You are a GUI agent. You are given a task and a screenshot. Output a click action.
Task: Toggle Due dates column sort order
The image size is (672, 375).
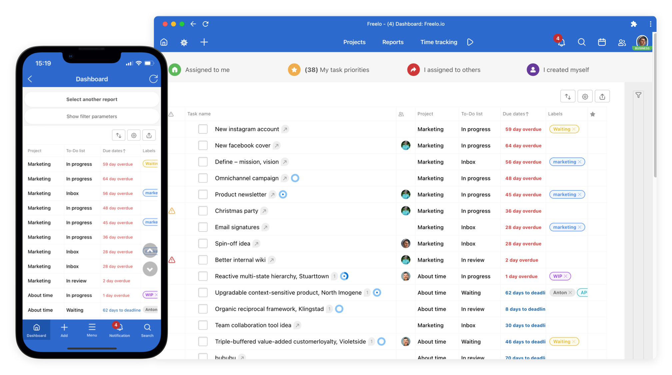(515, 114)
